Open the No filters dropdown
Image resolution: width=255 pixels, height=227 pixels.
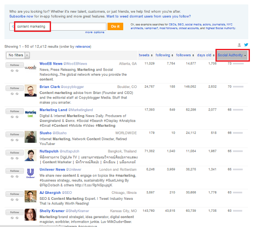(x=18, y=55)
